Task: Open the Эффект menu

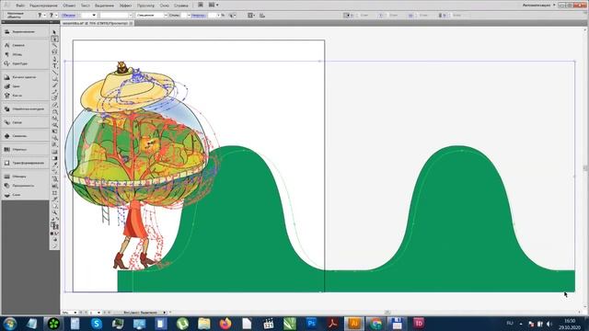Action: (125, 6)
